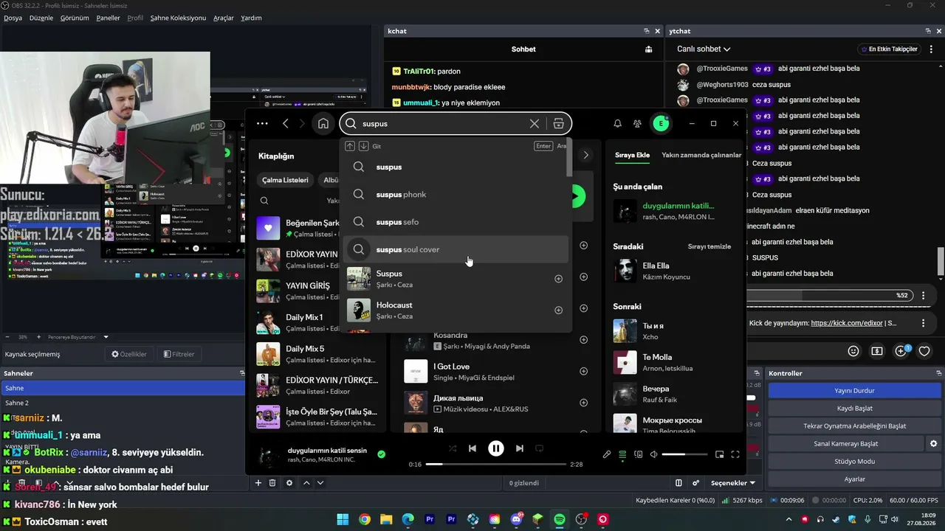This screenshot has height=531, width=945.
Task: Mute the Spotify volume
Action: 653,455
